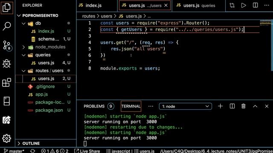This screenshot has width=273, height=153.
Task: Open the Live Share activity bar icon
Action: pos(7,120)
